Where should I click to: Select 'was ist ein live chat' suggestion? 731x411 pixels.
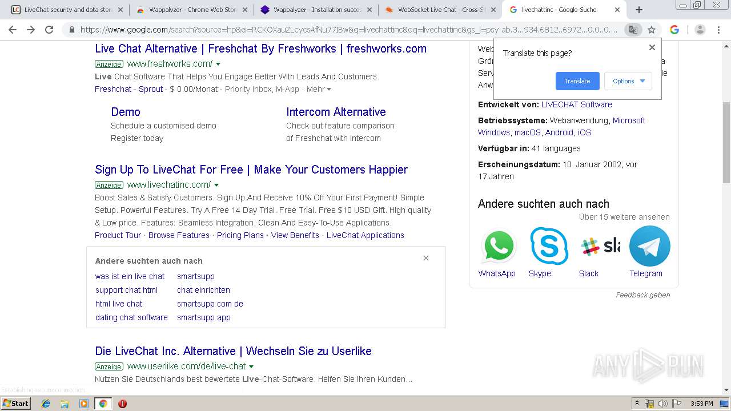(130, 276)
